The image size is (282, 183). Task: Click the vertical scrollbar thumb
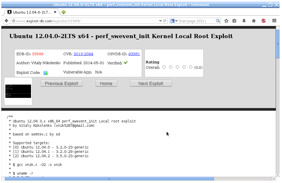tap(278, 44)
